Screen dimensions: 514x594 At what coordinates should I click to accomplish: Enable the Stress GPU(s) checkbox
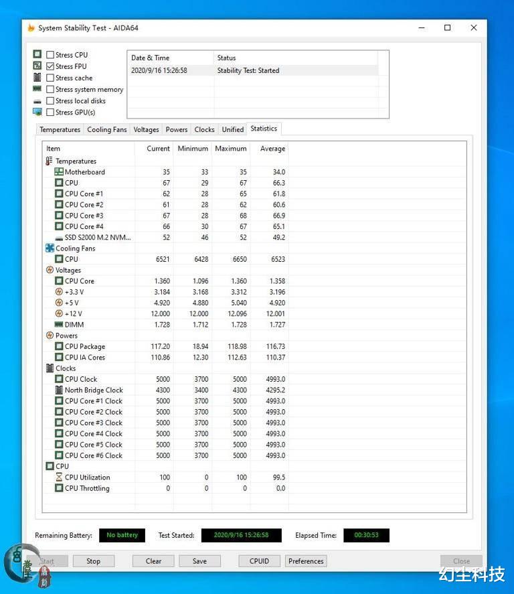tap(50, 112)
